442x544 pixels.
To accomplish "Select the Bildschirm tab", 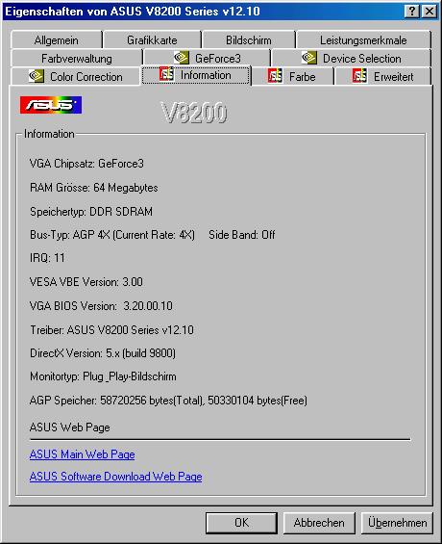I will pyautogui.click(x=249, y=40).
